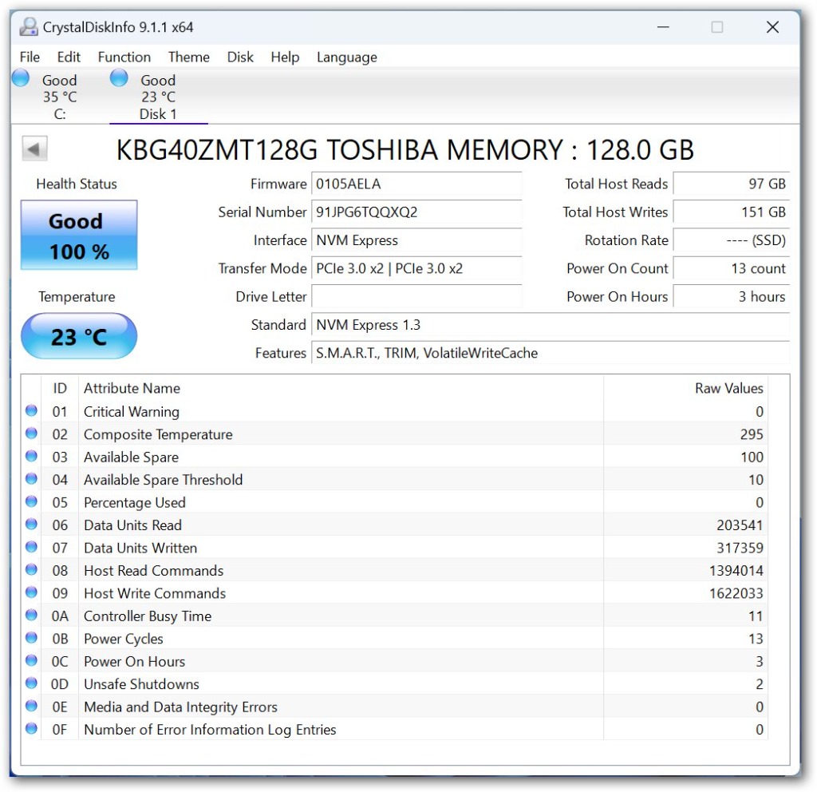Click the raw value 317359
The height and width of the screenshot is (792, 817).
[x=740, y=548]
